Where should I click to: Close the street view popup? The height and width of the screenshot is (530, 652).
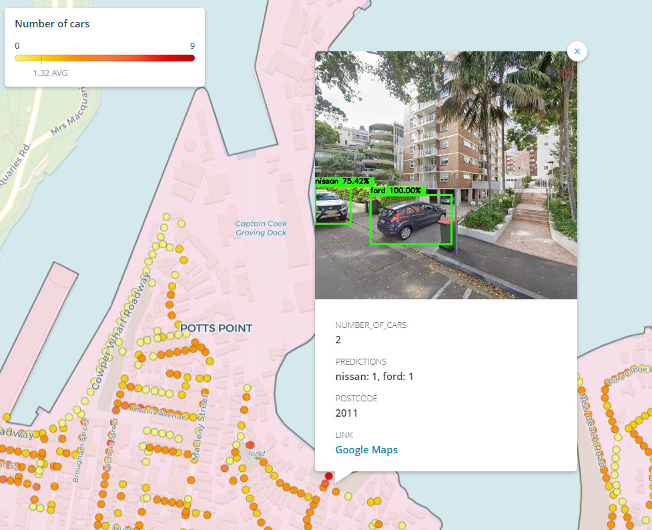pos(577,51)
